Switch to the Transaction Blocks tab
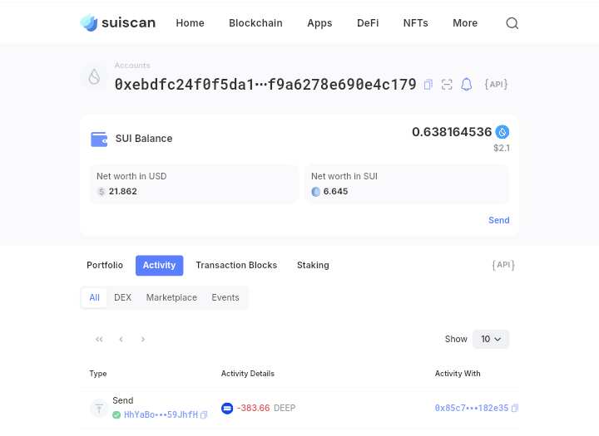Image resolution: width=599 pixels, height=436 pixels. point(236,265)
